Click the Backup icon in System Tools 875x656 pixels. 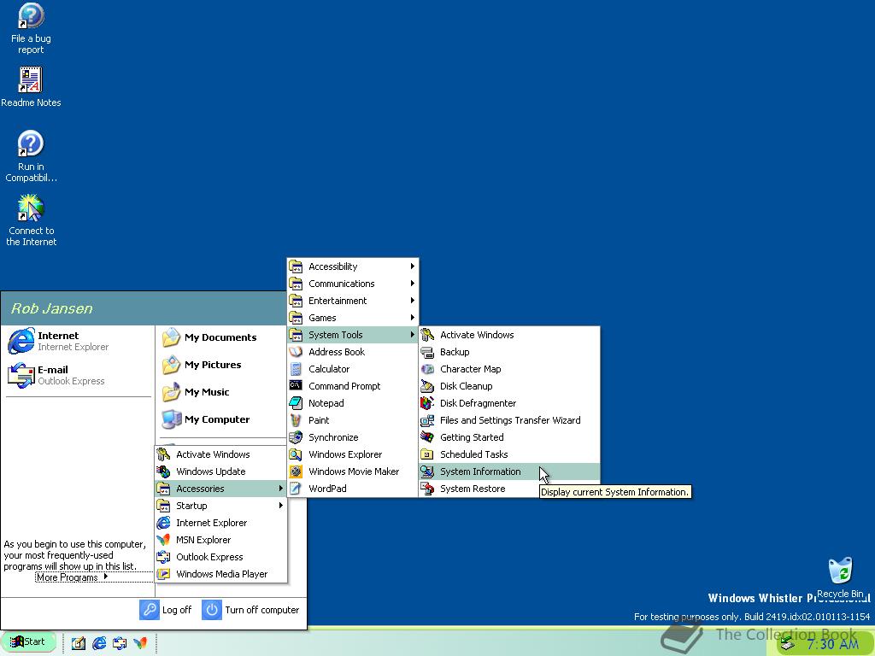tap(427, 352)
